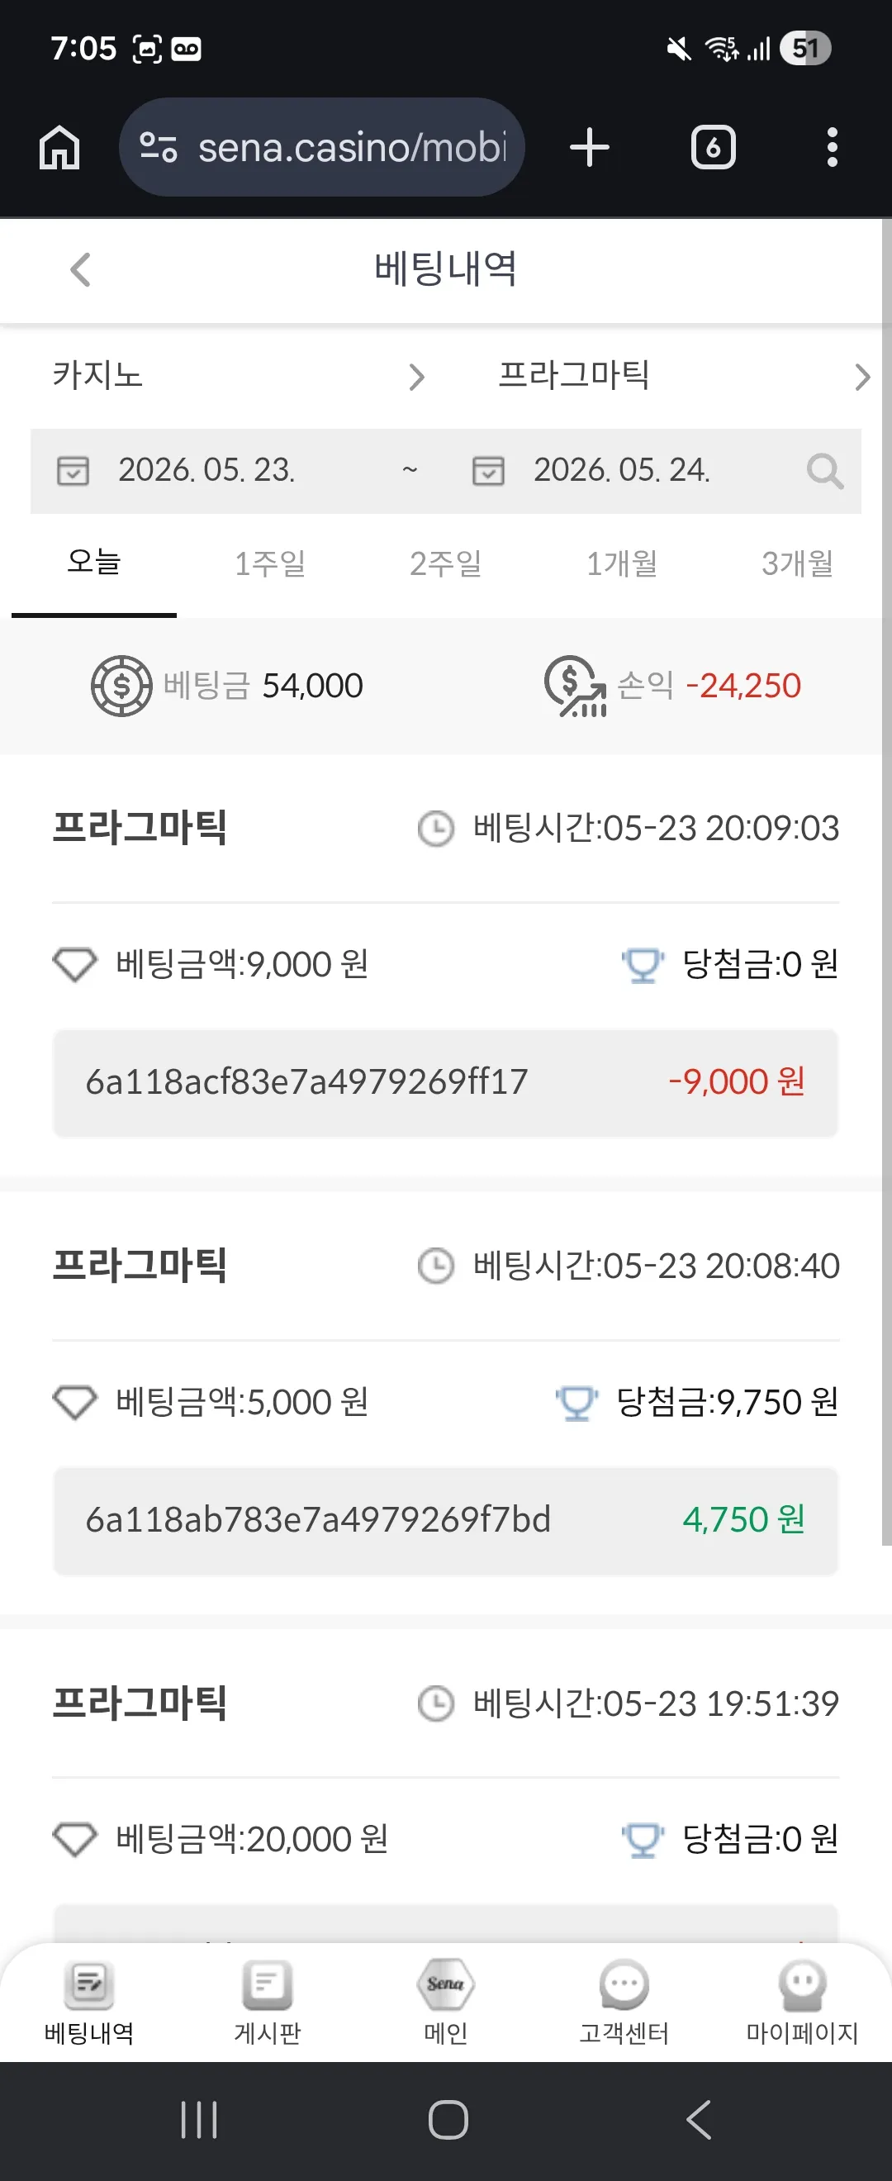Tap the browser home icon
This screenshot has height=2181, width=892.
tap(59, 147)
